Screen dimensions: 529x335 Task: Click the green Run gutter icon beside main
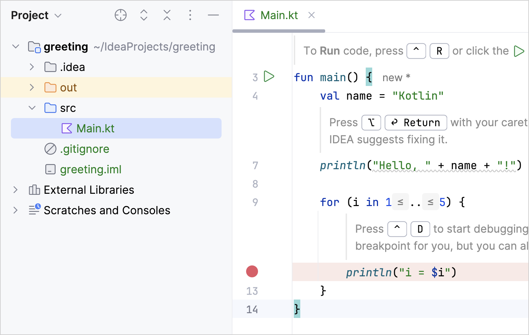(269, 76)
